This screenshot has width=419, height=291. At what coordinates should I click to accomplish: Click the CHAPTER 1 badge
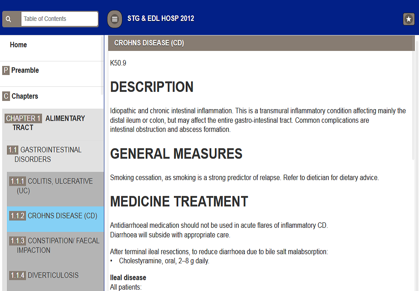23,118
